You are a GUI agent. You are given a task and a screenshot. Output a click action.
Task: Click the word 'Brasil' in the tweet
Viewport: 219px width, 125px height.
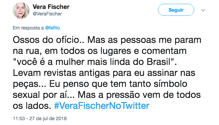pos(158,62)
